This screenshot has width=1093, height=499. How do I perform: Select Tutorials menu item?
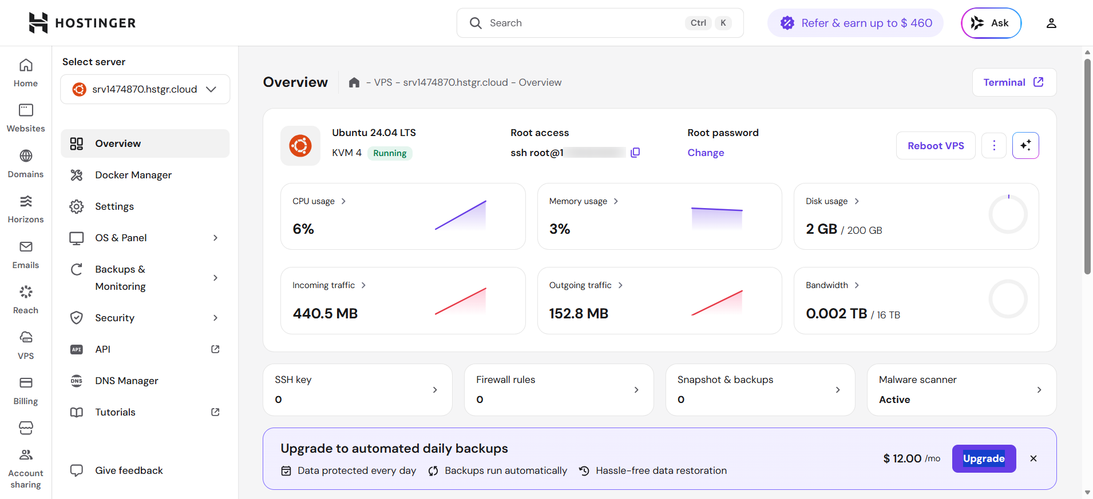tap(145, 412)
